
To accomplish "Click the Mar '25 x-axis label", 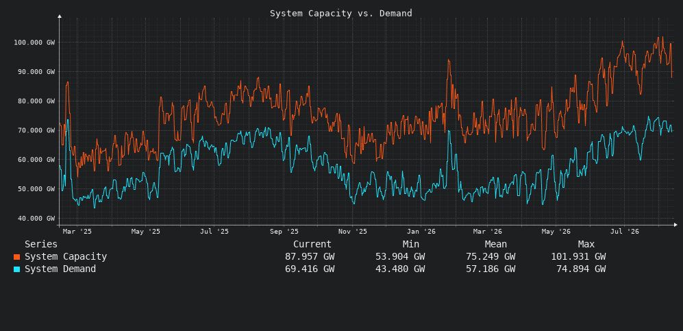I will [x=77, y=232].
